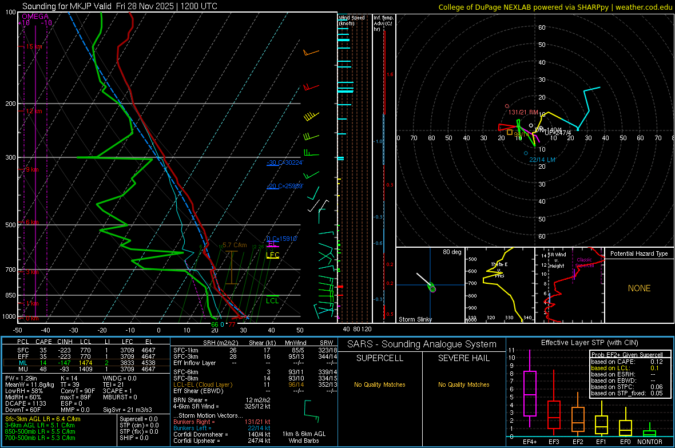The height and width of the screenshot is (448, 675).
Task: Select the highlighted ML parcel row
Action: tap(85, 363)
